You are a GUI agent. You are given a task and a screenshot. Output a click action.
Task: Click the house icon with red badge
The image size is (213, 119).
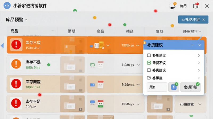point(196,6)
